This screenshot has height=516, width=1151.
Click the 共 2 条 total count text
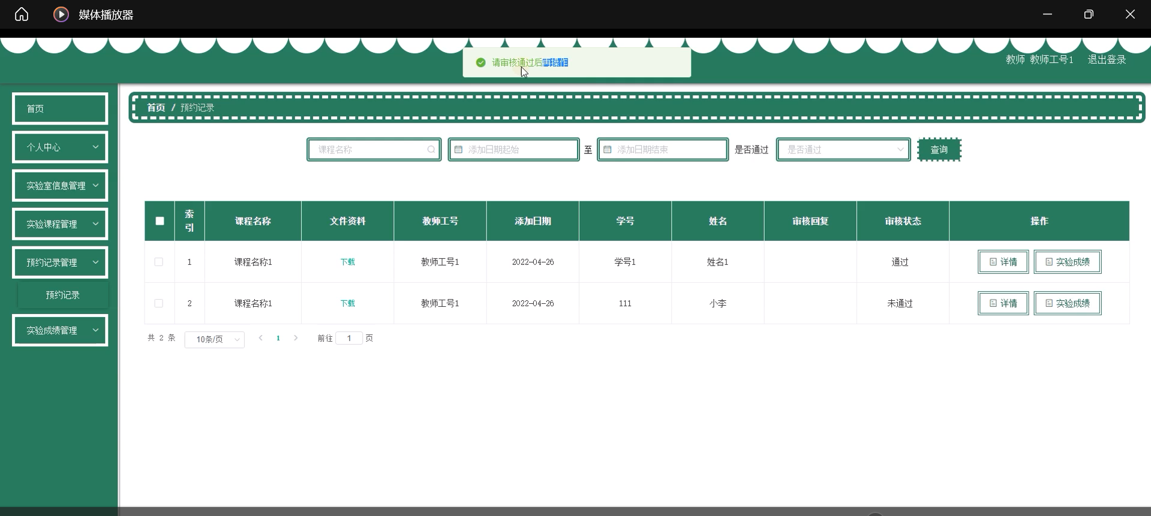(161, 338)
